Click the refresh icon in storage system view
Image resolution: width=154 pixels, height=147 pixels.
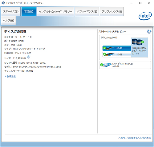click(x=149, y=32)
